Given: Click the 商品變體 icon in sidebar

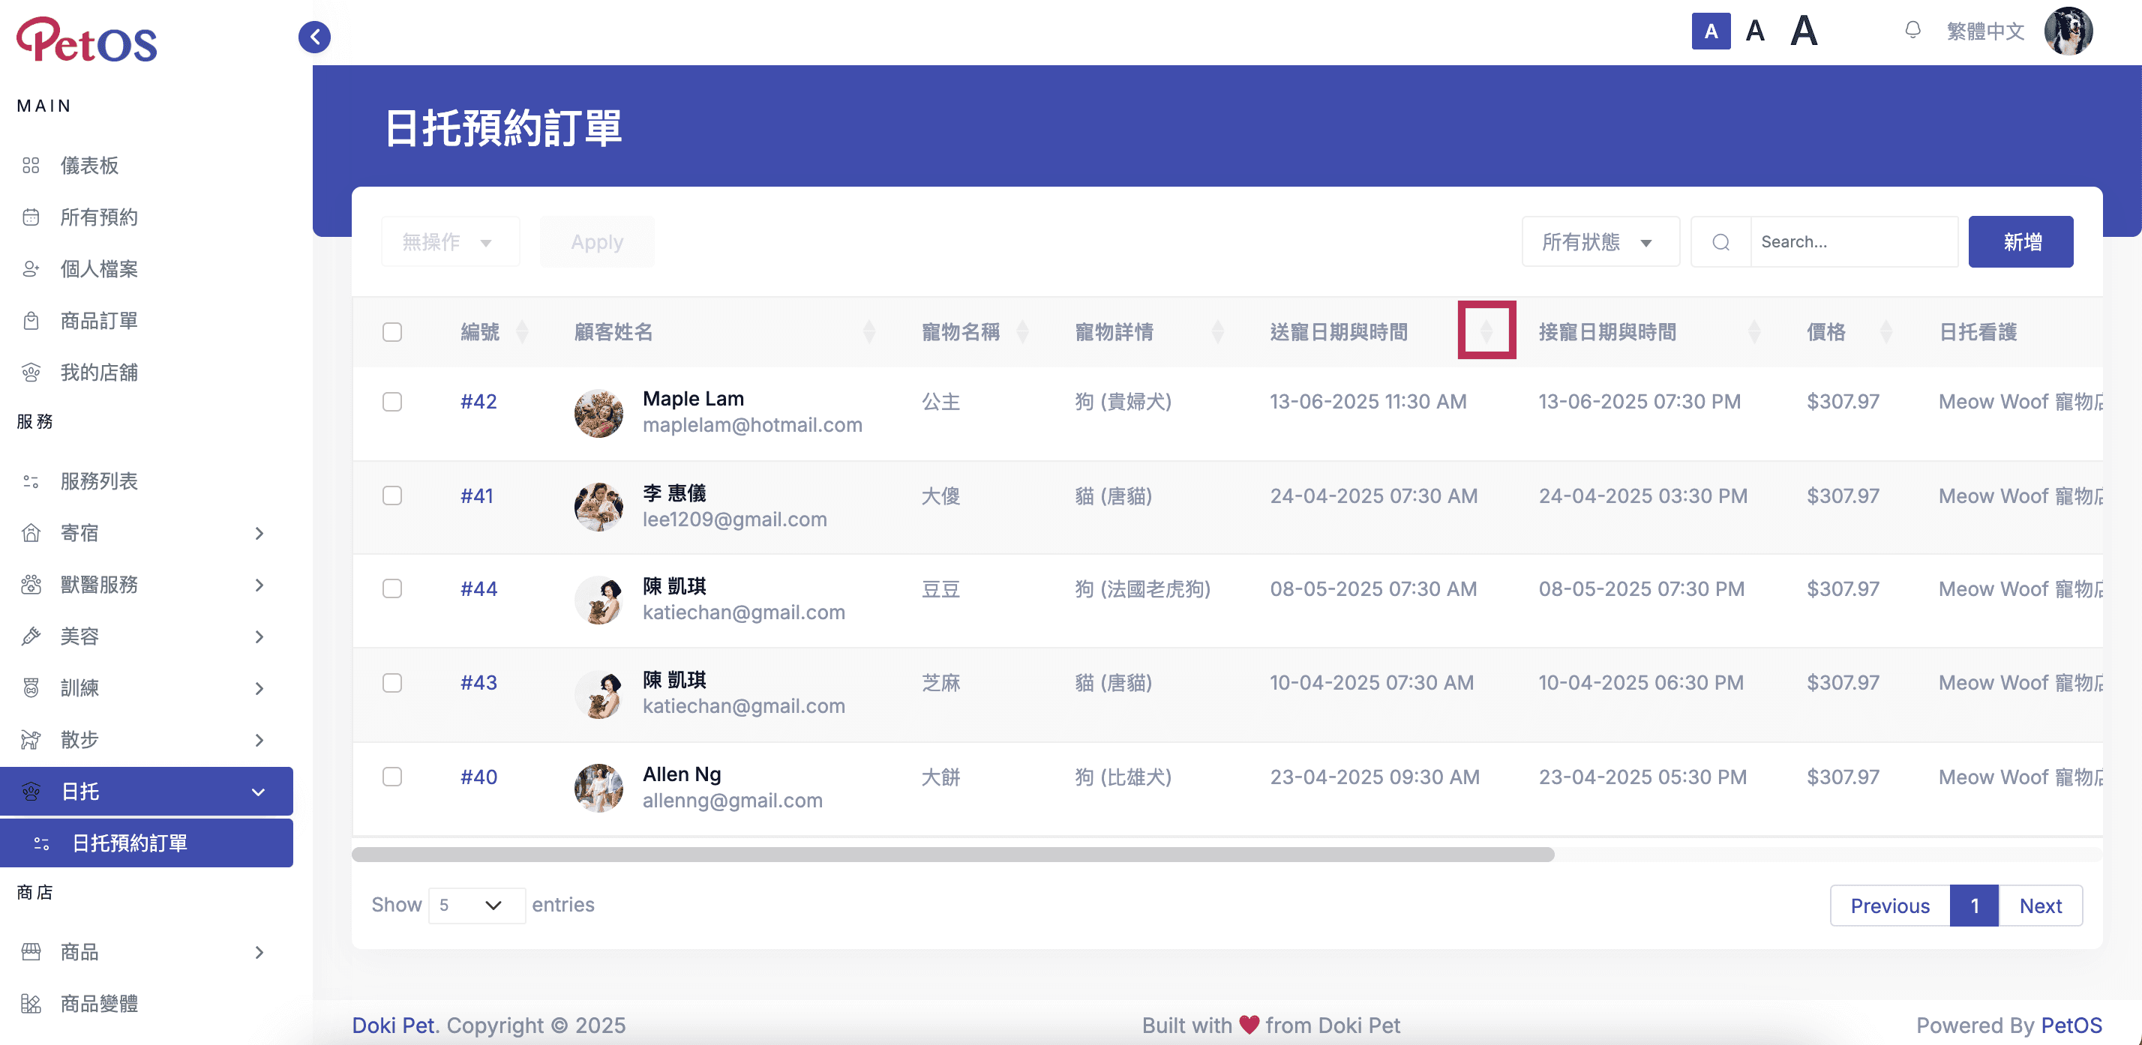Looking at the screenshot, I should click(31, 1004).
